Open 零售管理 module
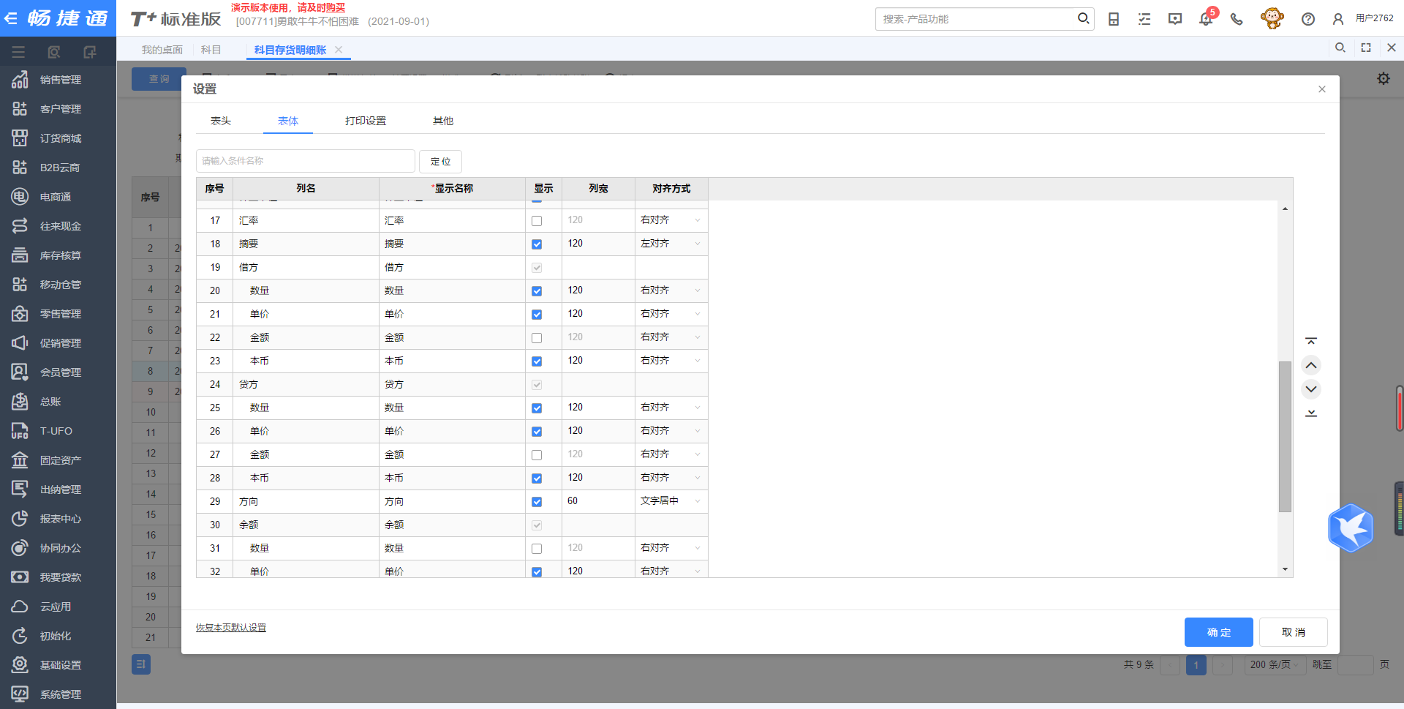Screen dimensions: 1404x709 [58, 314]
